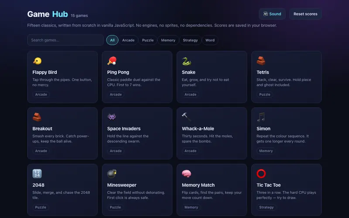Click the Arcade tag on Flappy Bird card
Viewport: 349px width, 218px height.
(41, 95)
